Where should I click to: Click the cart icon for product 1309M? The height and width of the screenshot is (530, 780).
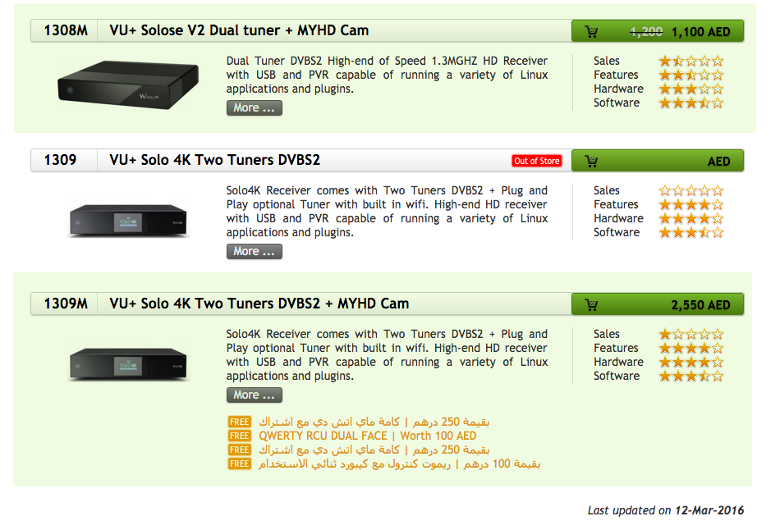pos(591,304)
